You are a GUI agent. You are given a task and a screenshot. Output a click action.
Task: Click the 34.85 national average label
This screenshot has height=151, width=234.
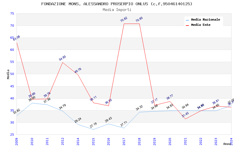pos(216,106)
